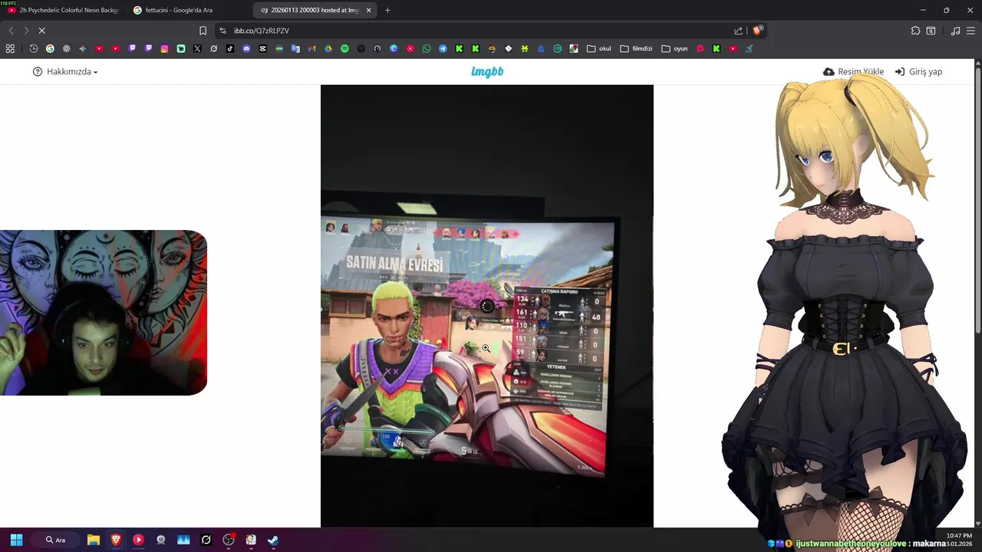Expand the Hakkımızda dropdown menu
Viewport: 982px width, 552px height.
65,71
